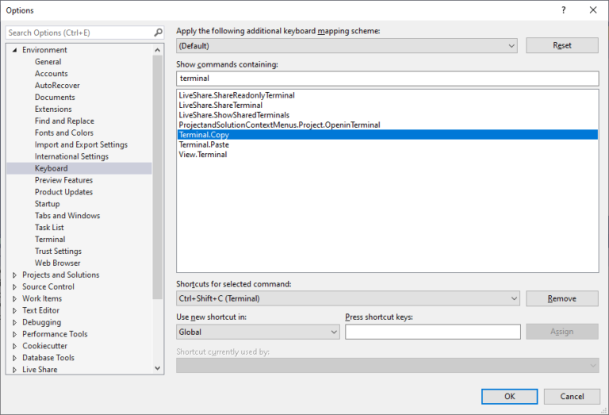This screenshot has width=609, height=415.
Task: Click the Remove shortcut button
Action: pyautogui.click(x=561, y=298)
